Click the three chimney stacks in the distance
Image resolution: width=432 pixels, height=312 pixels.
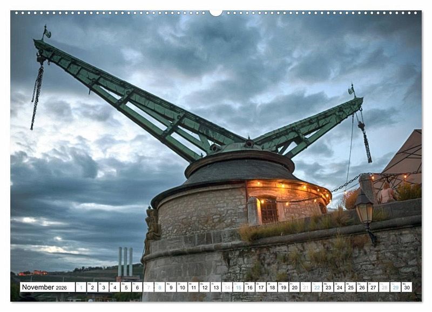[x=124, y=262]
